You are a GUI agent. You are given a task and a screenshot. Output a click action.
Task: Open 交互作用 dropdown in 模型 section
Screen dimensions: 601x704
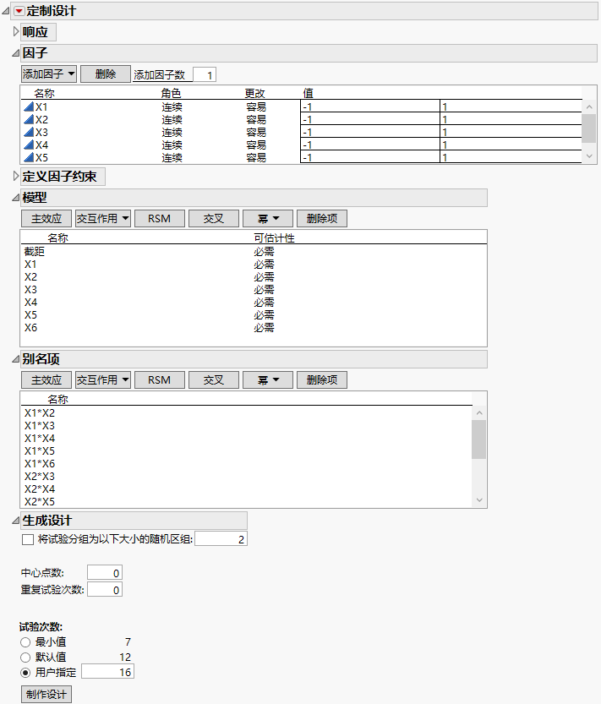103,219
